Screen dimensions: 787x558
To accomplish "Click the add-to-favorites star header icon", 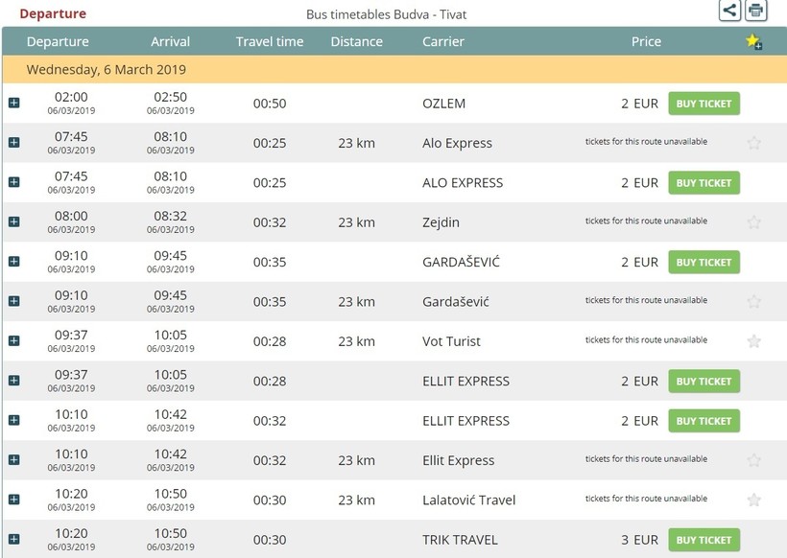I will point(753,41).
